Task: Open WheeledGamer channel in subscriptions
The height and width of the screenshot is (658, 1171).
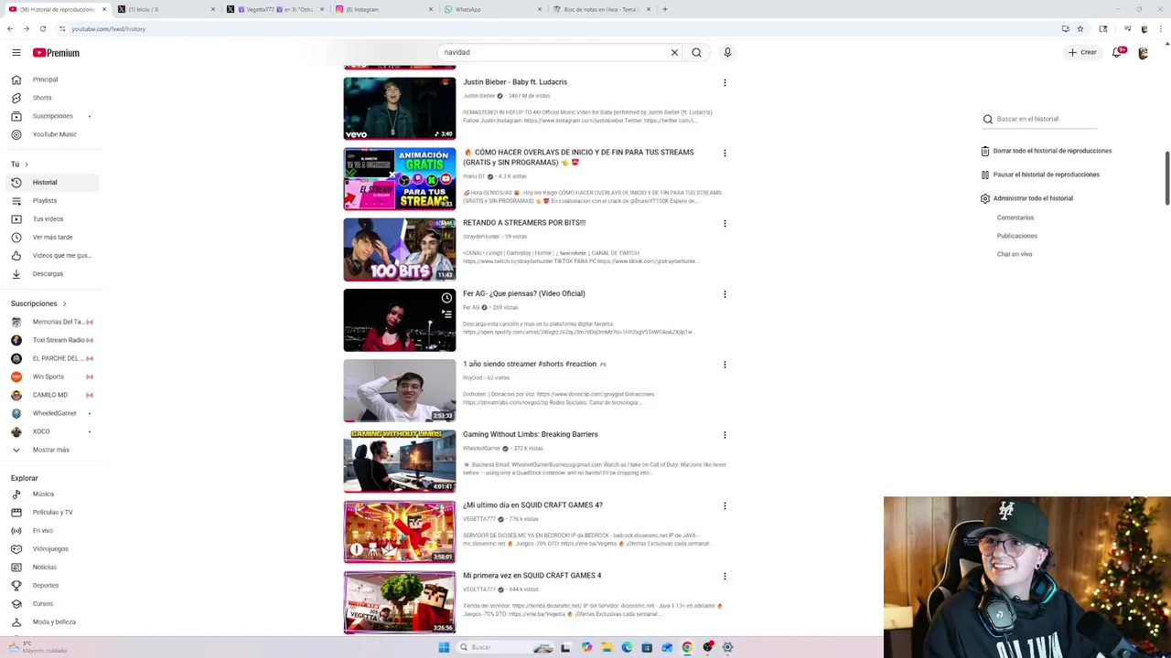Action: (51, 413)
